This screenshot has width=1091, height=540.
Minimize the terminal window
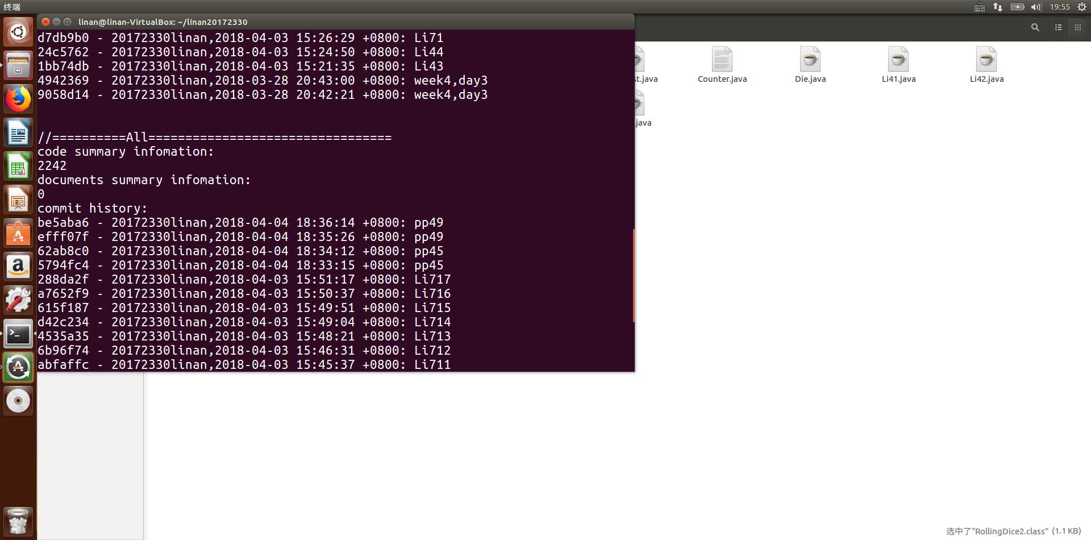(56, 22)
